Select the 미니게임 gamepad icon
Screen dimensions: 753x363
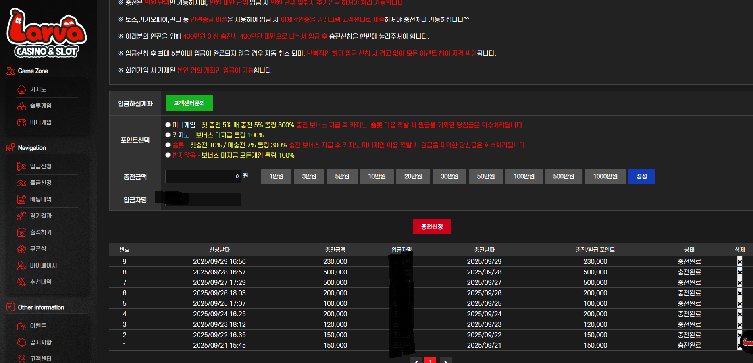[22, 122]
